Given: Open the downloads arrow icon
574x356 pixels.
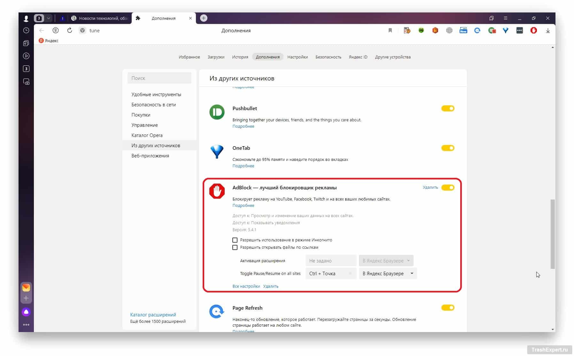Looking at the screenshot, I should coord(547,31).
